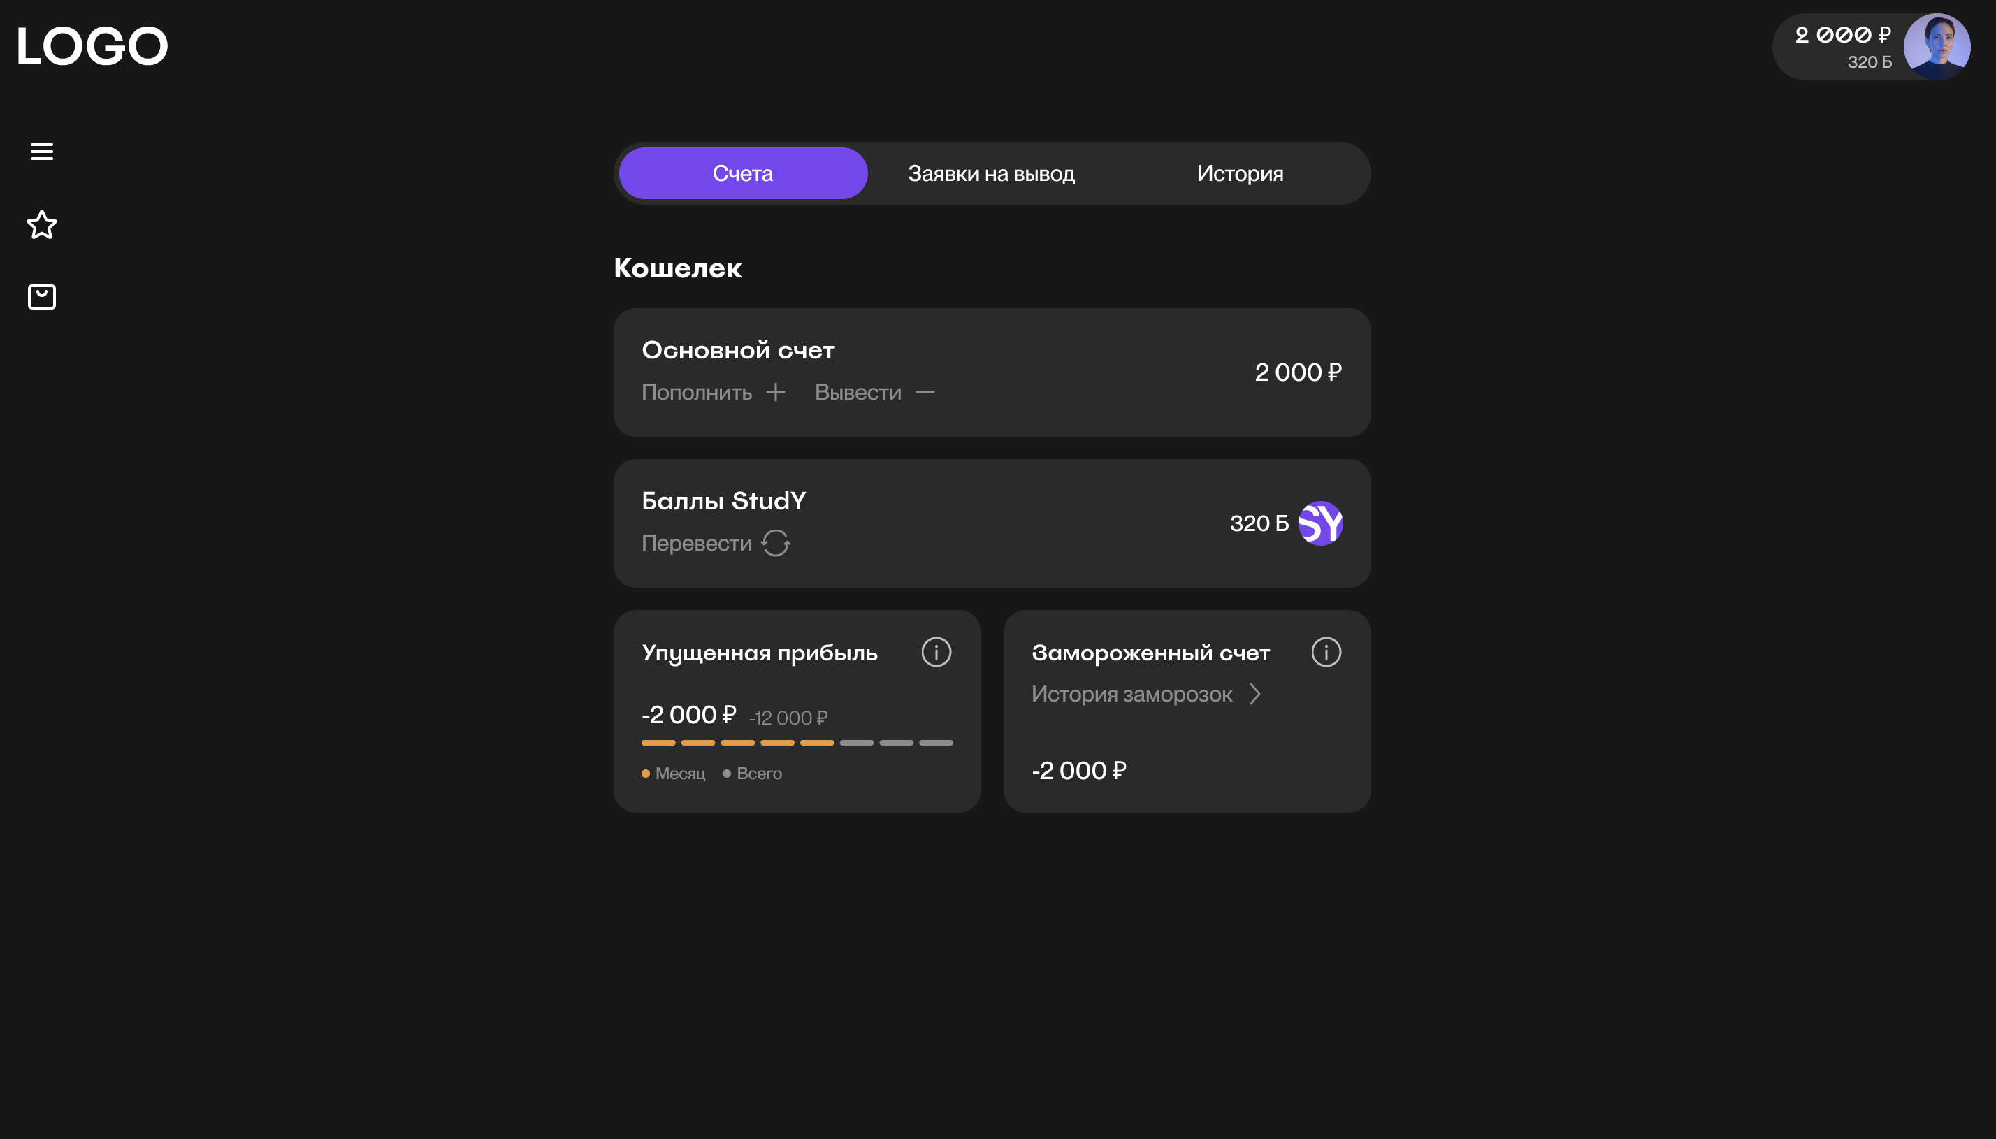The height and width of the screenshot is (1139, 1996).
Task: Switch to Заявки на вывод tab
Action: 991,174
